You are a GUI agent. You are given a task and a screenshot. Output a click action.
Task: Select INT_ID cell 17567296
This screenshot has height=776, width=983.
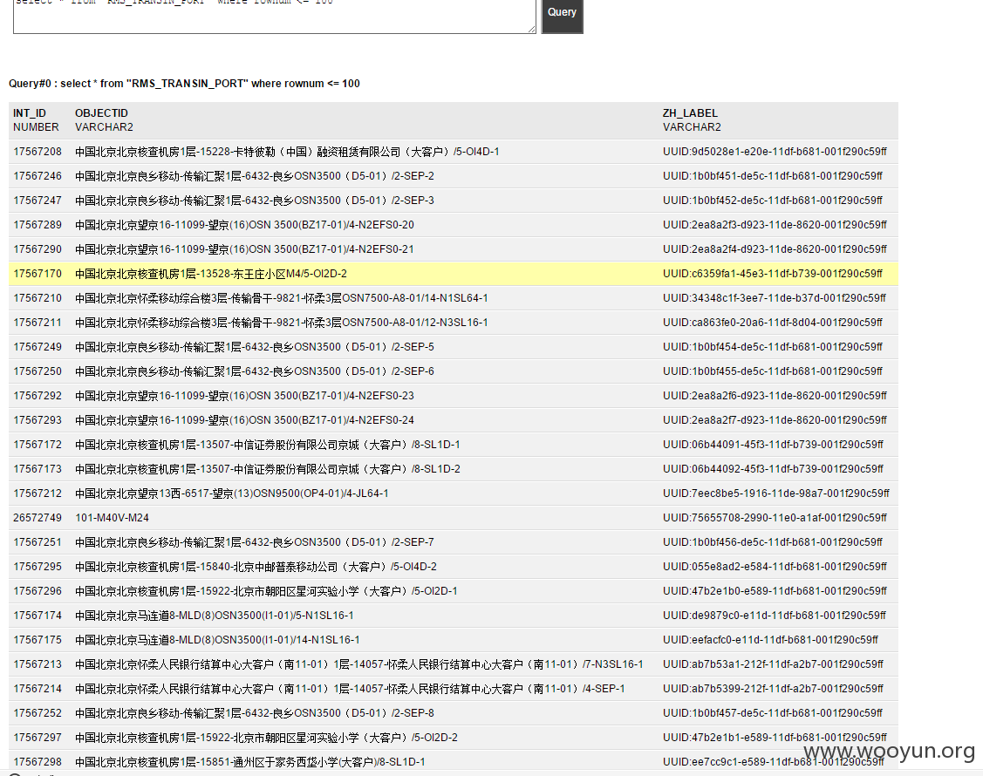[x=38, y=592]
